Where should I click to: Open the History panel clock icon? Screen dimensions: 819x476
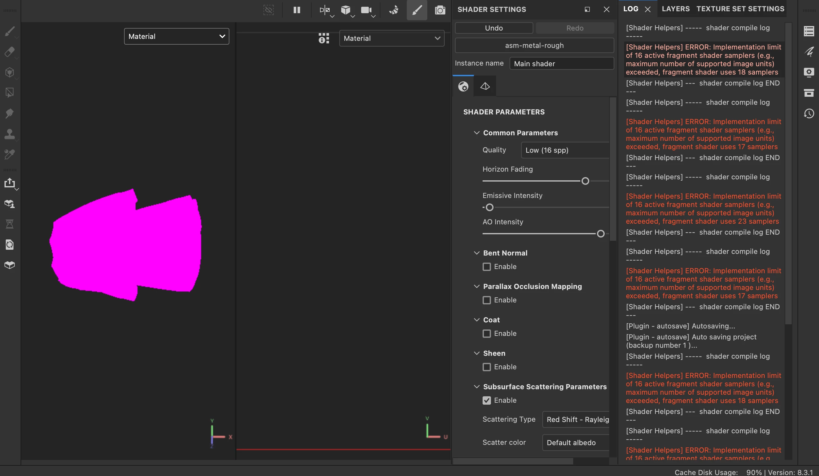[809, 113]
